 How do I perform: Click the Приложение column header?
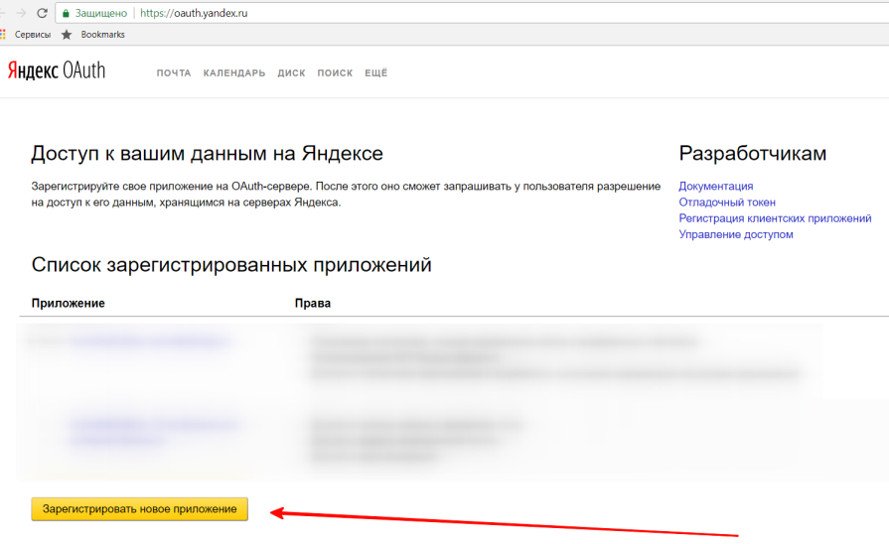(68, 303)
